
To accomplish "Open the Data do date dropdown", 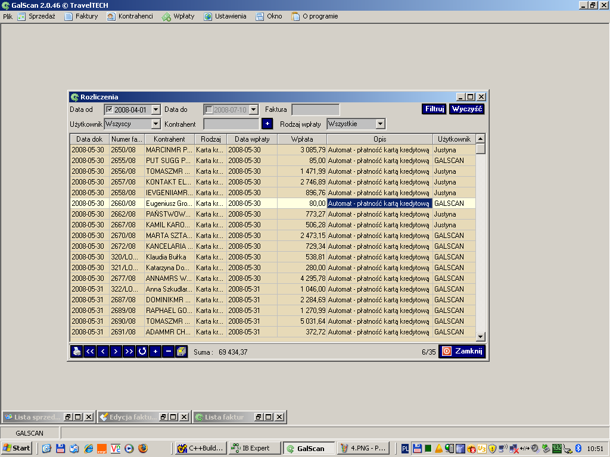I will (253, 109).
